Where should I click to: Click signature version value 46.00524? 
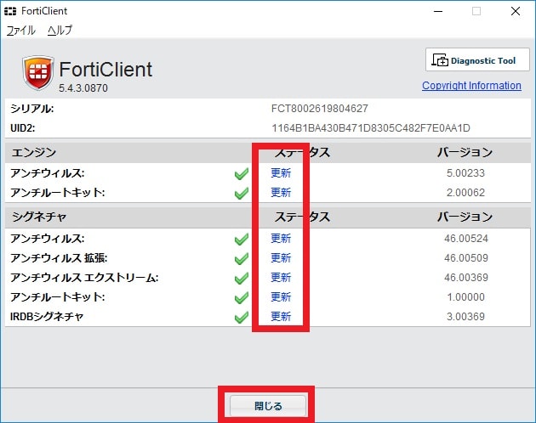pos(466,239)
